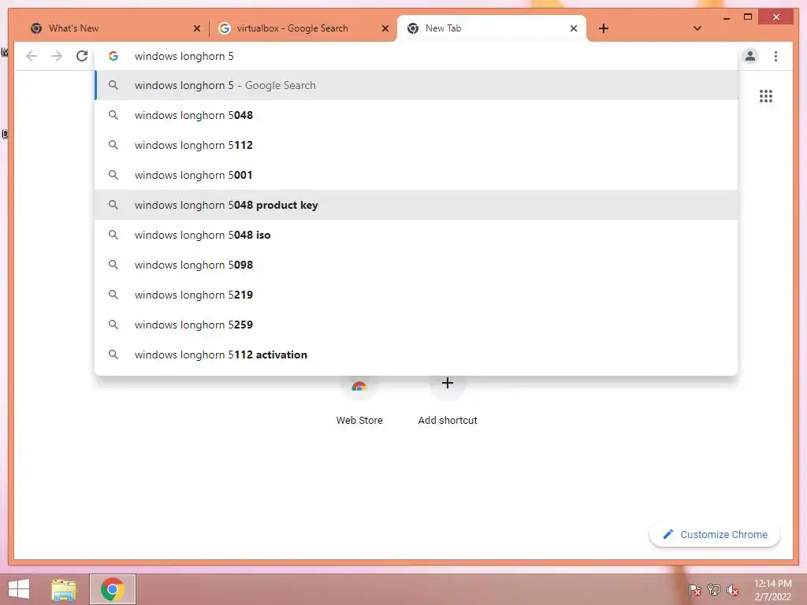The width and height of the screenshot is (807, 605).
Task: Open the taskbar clock showing 12:14 PM
Action: click(772, 590)
